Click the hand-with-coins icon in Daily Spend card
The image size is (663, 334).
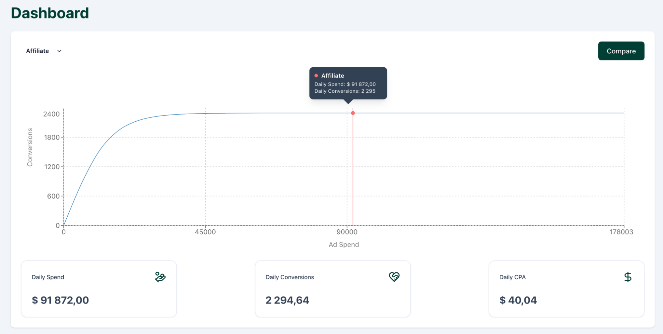click(160, 277)
